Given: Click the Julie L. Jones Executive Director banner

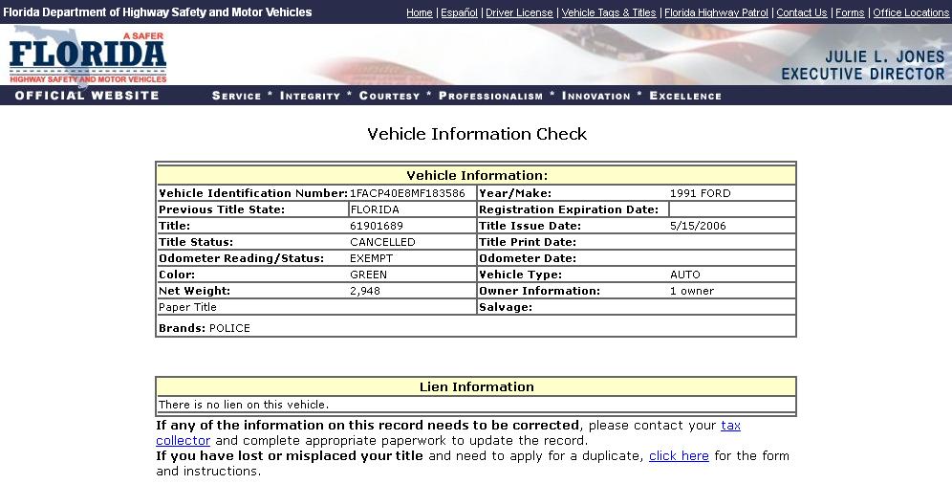Looking at the screenshot, I should coord(862,65).
